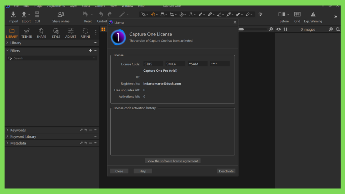The height and width of the screenshot is (194, 345).
Task: Click the Grid overlay icon
Action: pos(297,14)
